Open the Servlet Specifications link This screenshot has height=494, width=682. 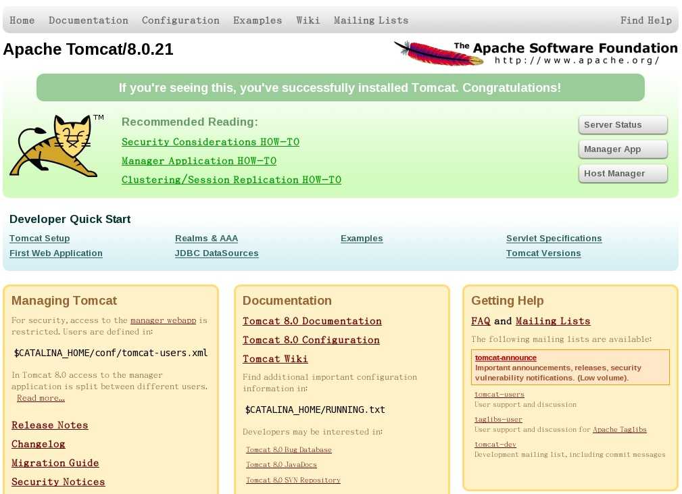click(x=554, y=239)
